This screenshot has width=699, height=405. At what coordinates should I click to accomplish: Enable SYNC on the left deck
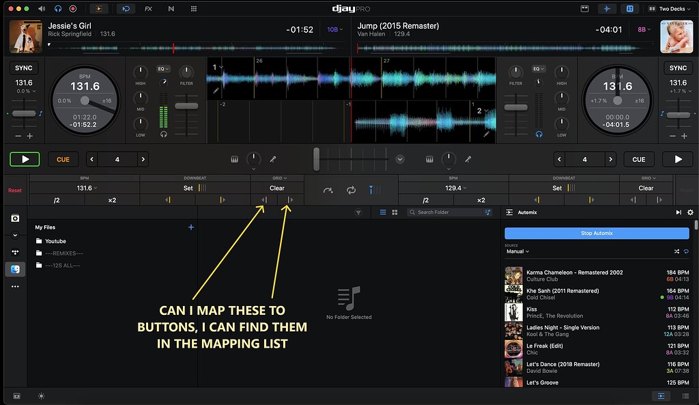25,68
